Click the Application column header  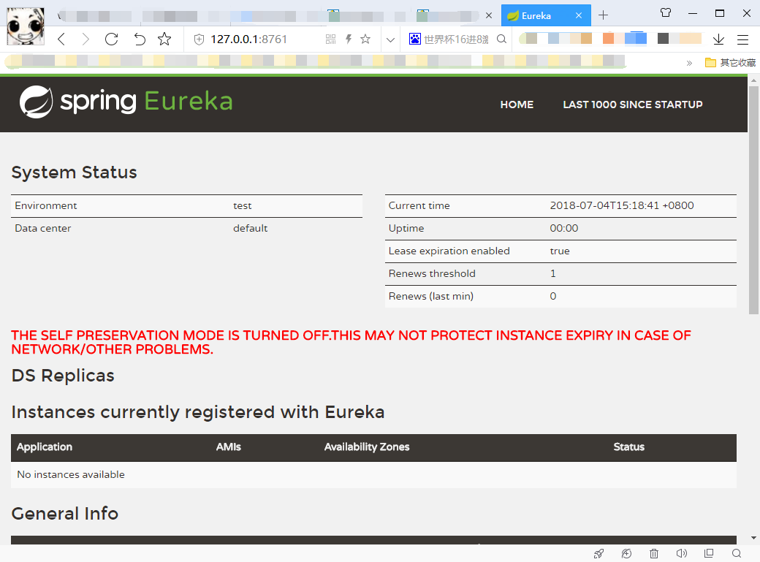coord(45,447)
